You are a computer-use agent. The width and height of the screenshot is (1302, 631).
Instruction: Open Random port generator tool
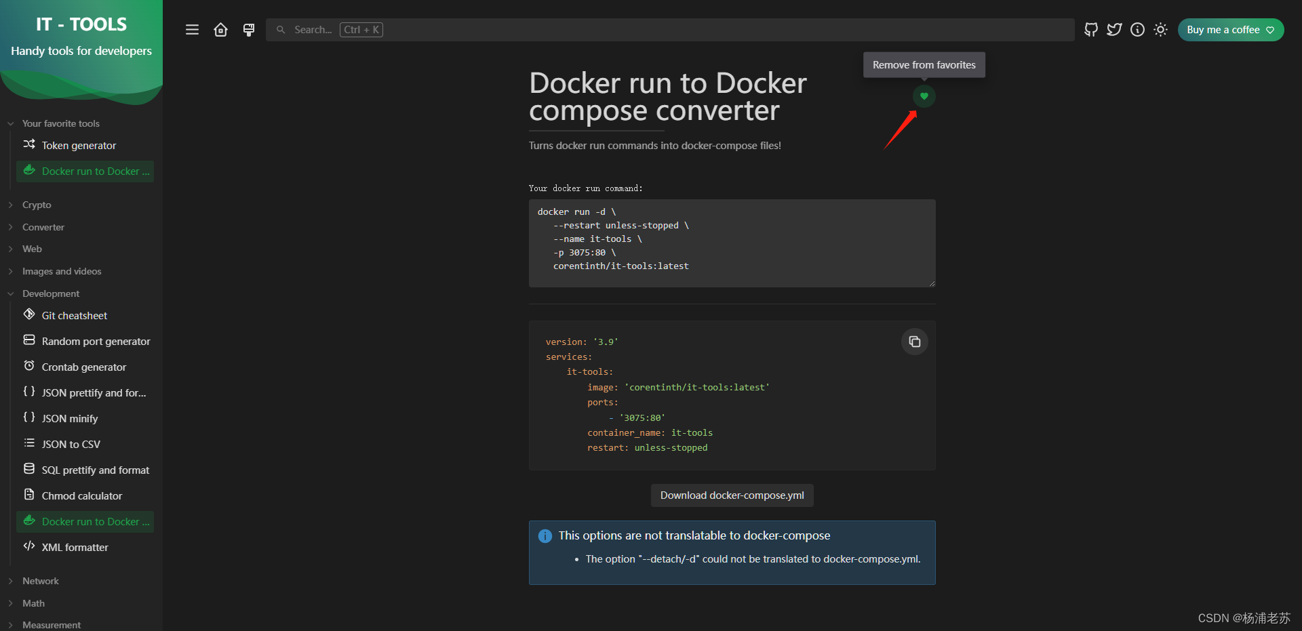[x=85, y=342]
